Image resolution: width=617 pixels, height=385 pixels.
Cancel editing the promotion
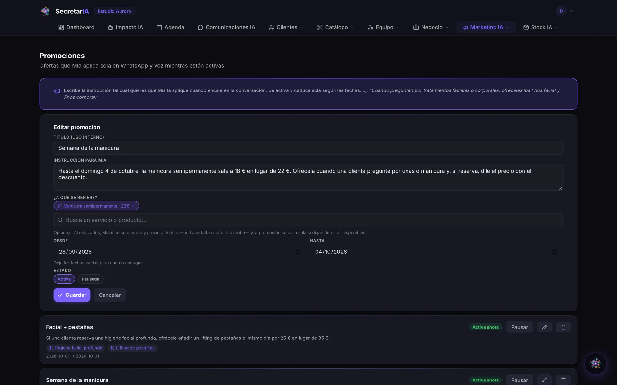tap(110, 295)
